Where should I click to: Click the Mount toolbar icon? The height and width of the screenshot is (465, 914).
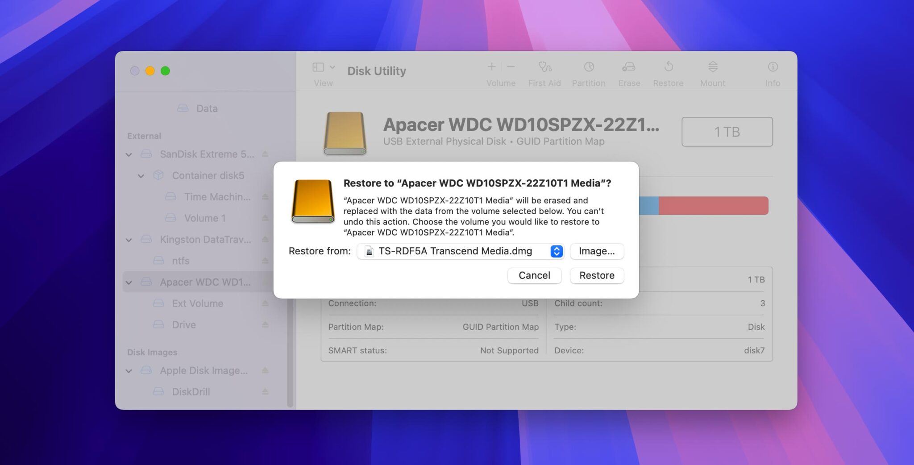click(x=713, y=67)
